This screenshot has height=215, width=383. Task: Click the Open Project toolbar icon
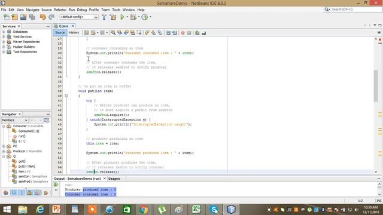coord(23,17)
